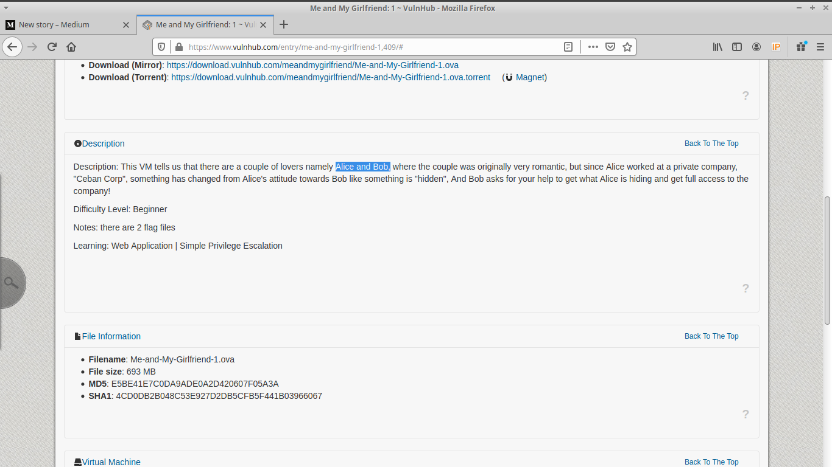Open page actions three-dots menu
The image size is (832, 467).
(593, 47)
